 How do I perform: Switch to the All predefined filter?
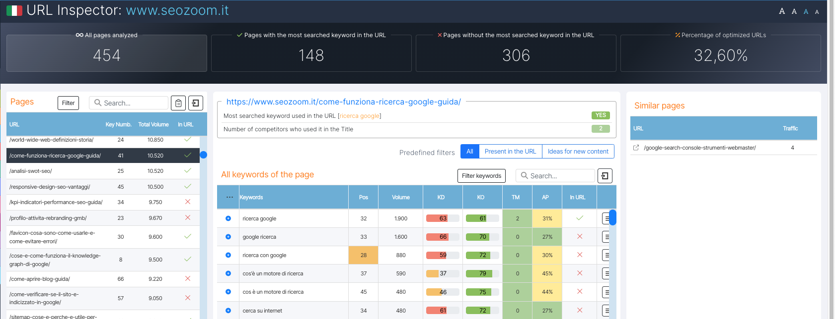(470, 152)
